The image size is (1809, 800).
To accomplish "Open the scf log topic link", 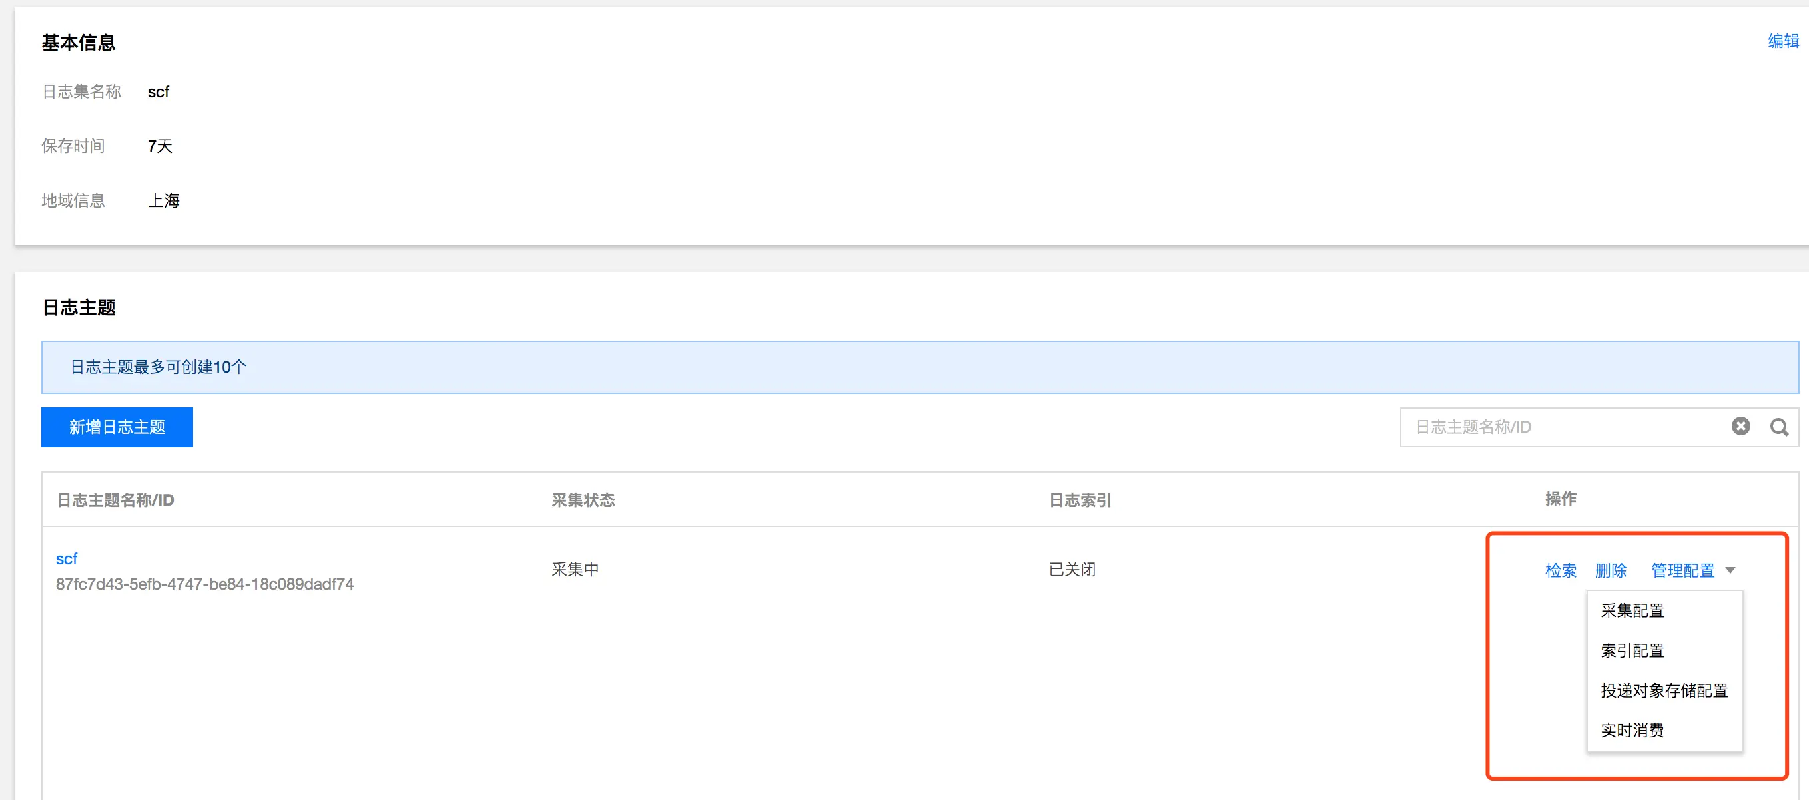I will click(x=66, y=558).
